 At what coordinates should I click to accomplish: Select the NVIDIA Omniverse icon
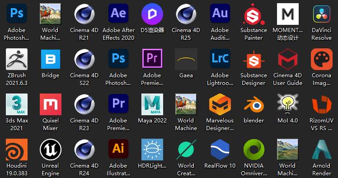tap(253, 150)
